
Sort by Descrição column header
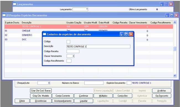coord(43,23)
